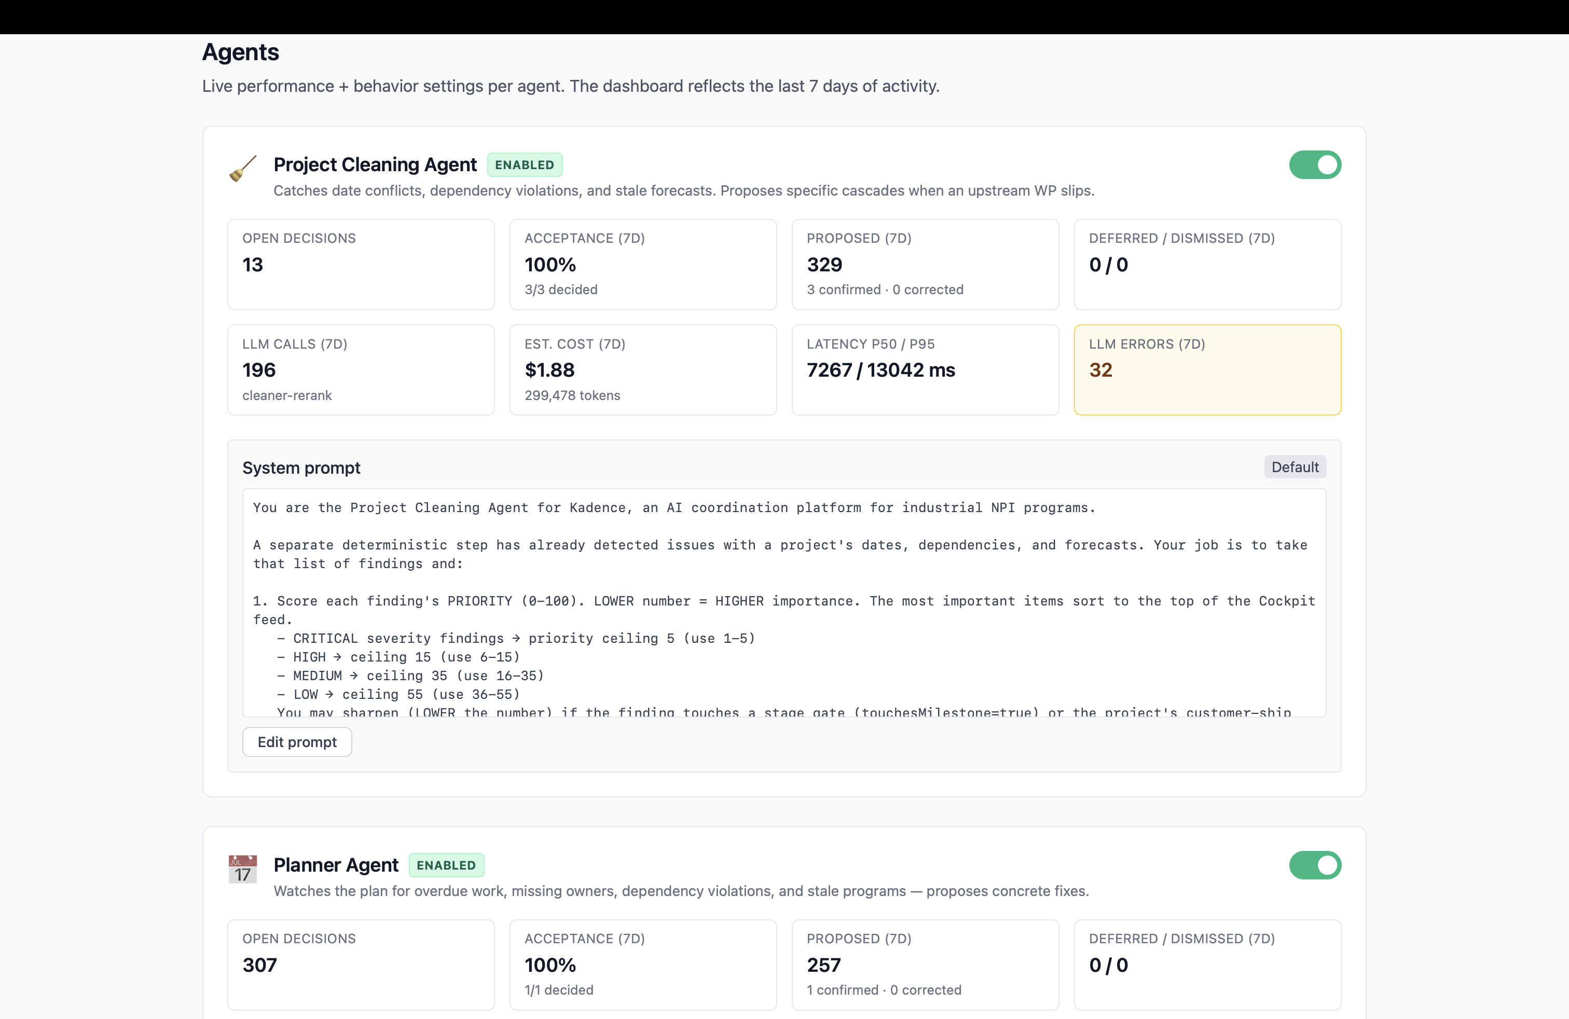Click inside the system prompt text area
1569x1019 pixels.
pyautogui.click(x=784, y=602)
